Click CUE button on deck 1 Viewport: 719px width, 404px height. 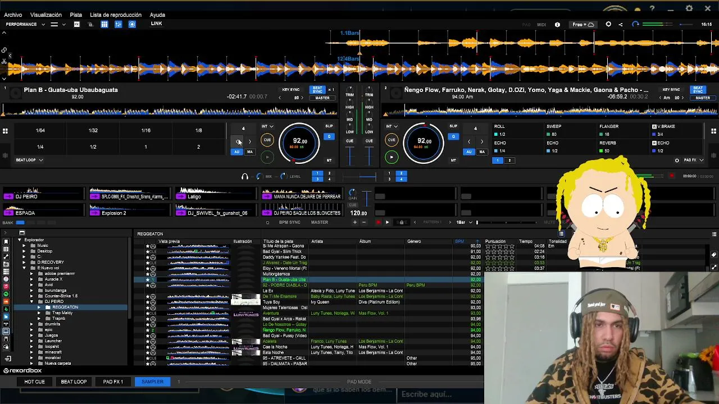(x=267, y=140)
